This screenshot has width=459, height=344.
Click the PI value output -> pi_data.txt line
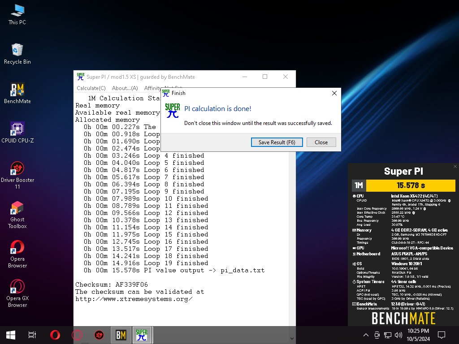(174, 270)
